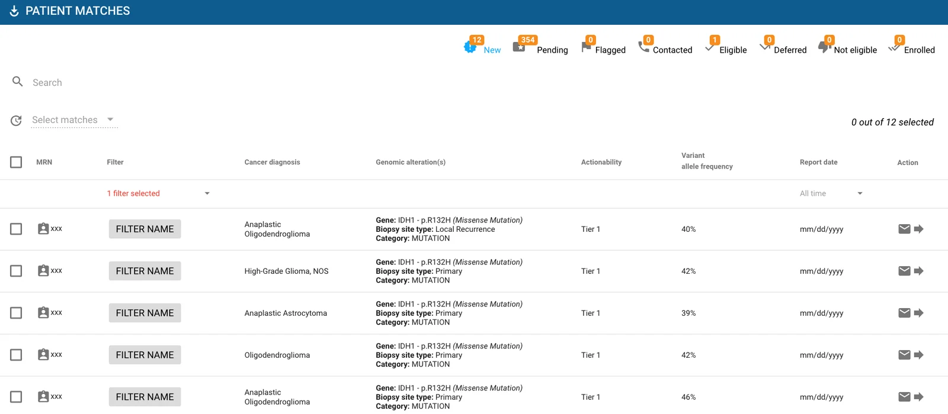This screenshot has height=414, width=948.
Task: Email the 46% allele frequency match
Action: click(904, 397)
